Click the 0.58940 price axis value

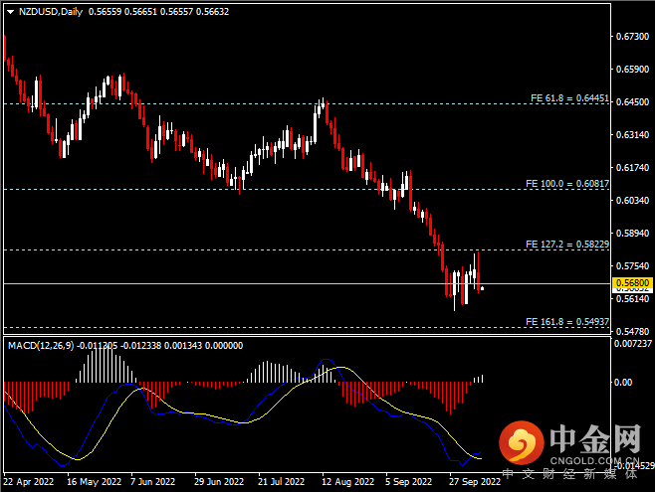632,233
